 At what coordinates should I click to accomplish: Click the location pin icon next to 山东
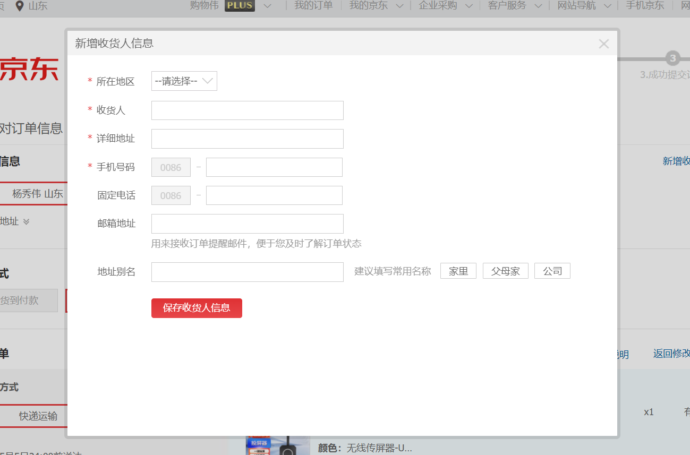(x=20, y=6)
